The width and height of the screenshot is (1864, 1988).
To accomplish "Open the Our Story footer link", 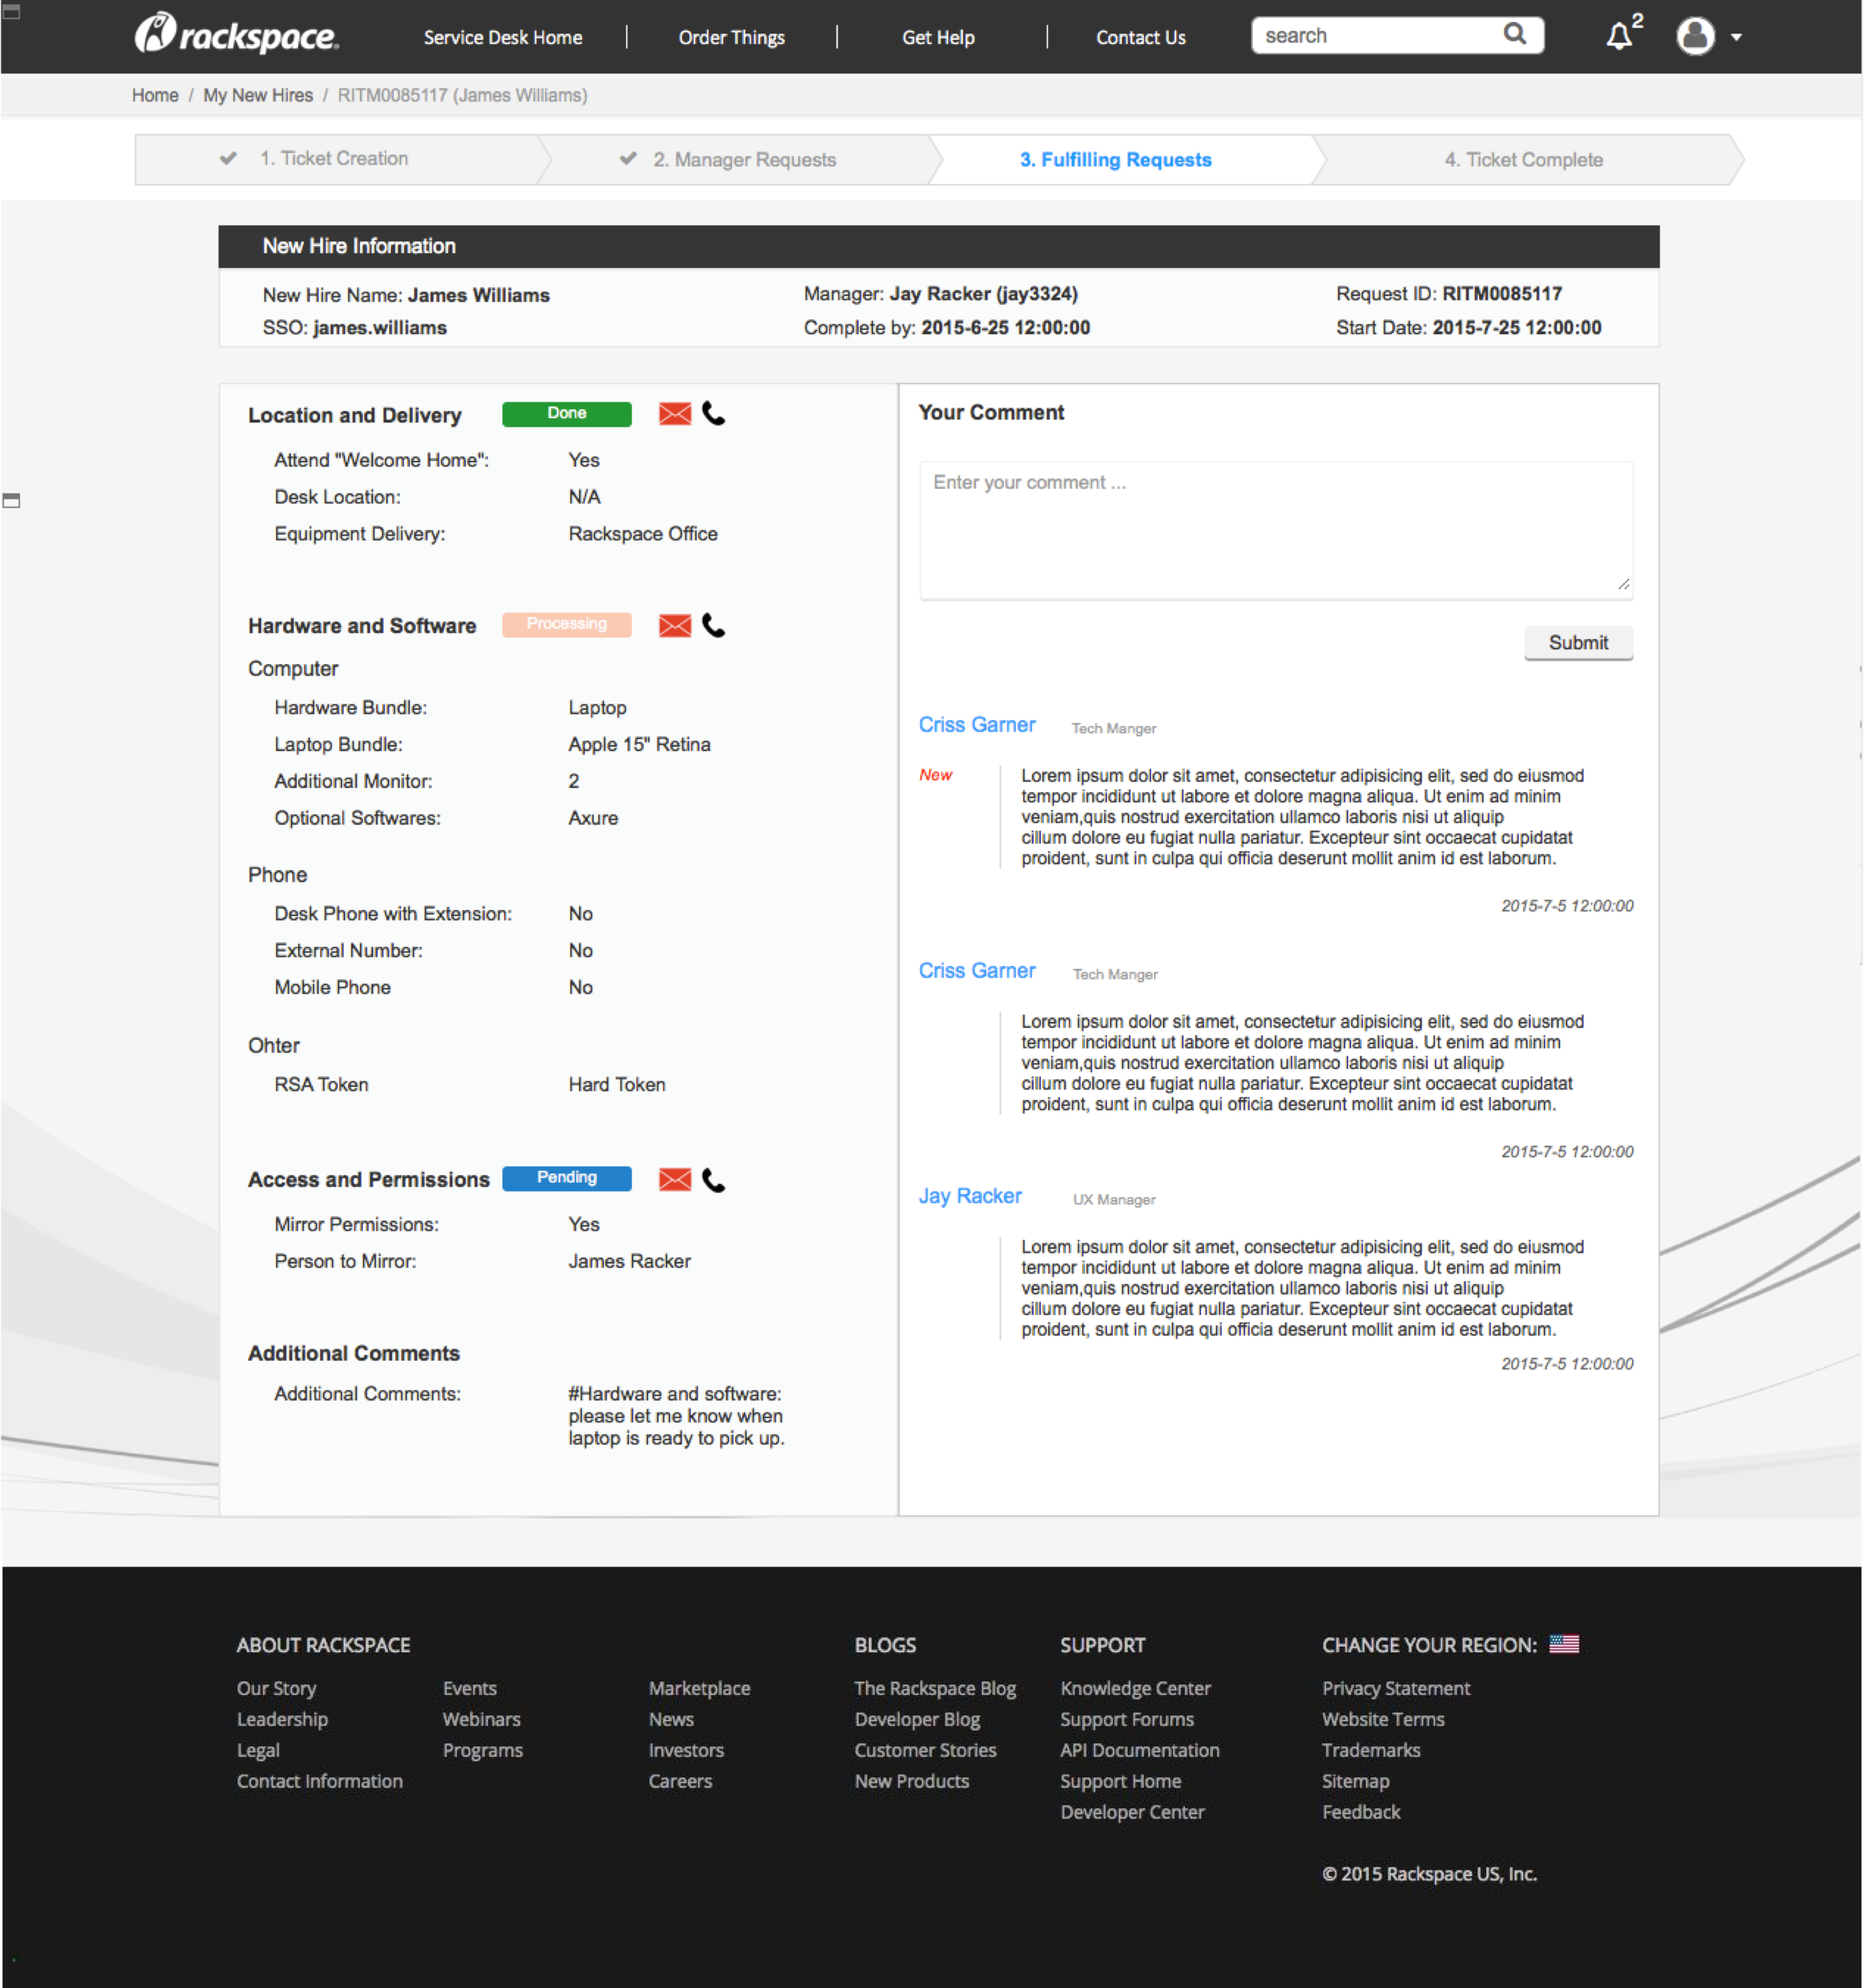I will (x=276, y=1689).
